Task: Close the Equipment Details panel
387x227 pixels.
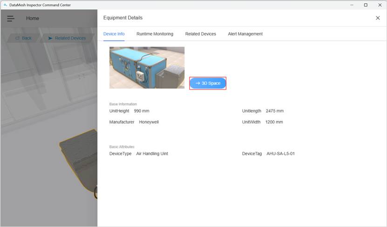Action: click(x=377, y=18)
